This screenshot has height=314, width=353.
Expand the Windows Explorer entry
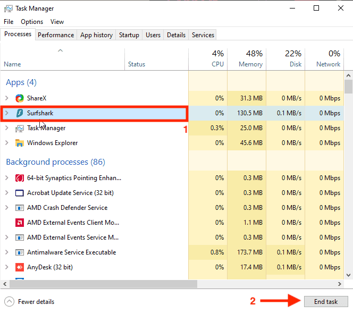(x=7, y=143)
